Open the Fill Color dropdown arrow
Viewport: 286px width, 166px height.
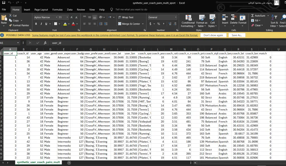69,24
